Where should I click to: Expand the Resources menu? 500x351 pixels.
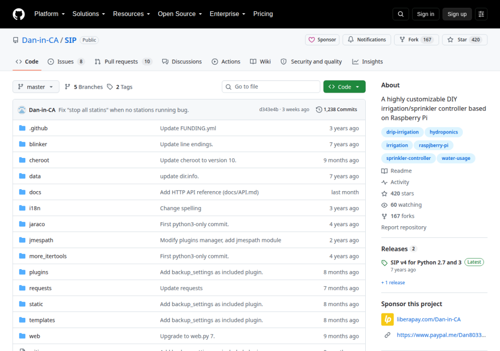131,14
